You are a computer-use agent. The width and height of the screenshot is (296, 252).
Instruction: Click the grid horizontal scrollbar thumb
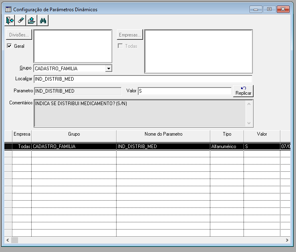(x=14, y=240)
